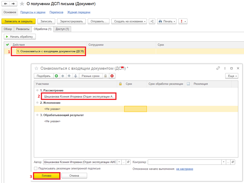The width and height of the screenshot is (244, 183).
Task: Move participant down with the arrow icon
Action: click(69, 76)
